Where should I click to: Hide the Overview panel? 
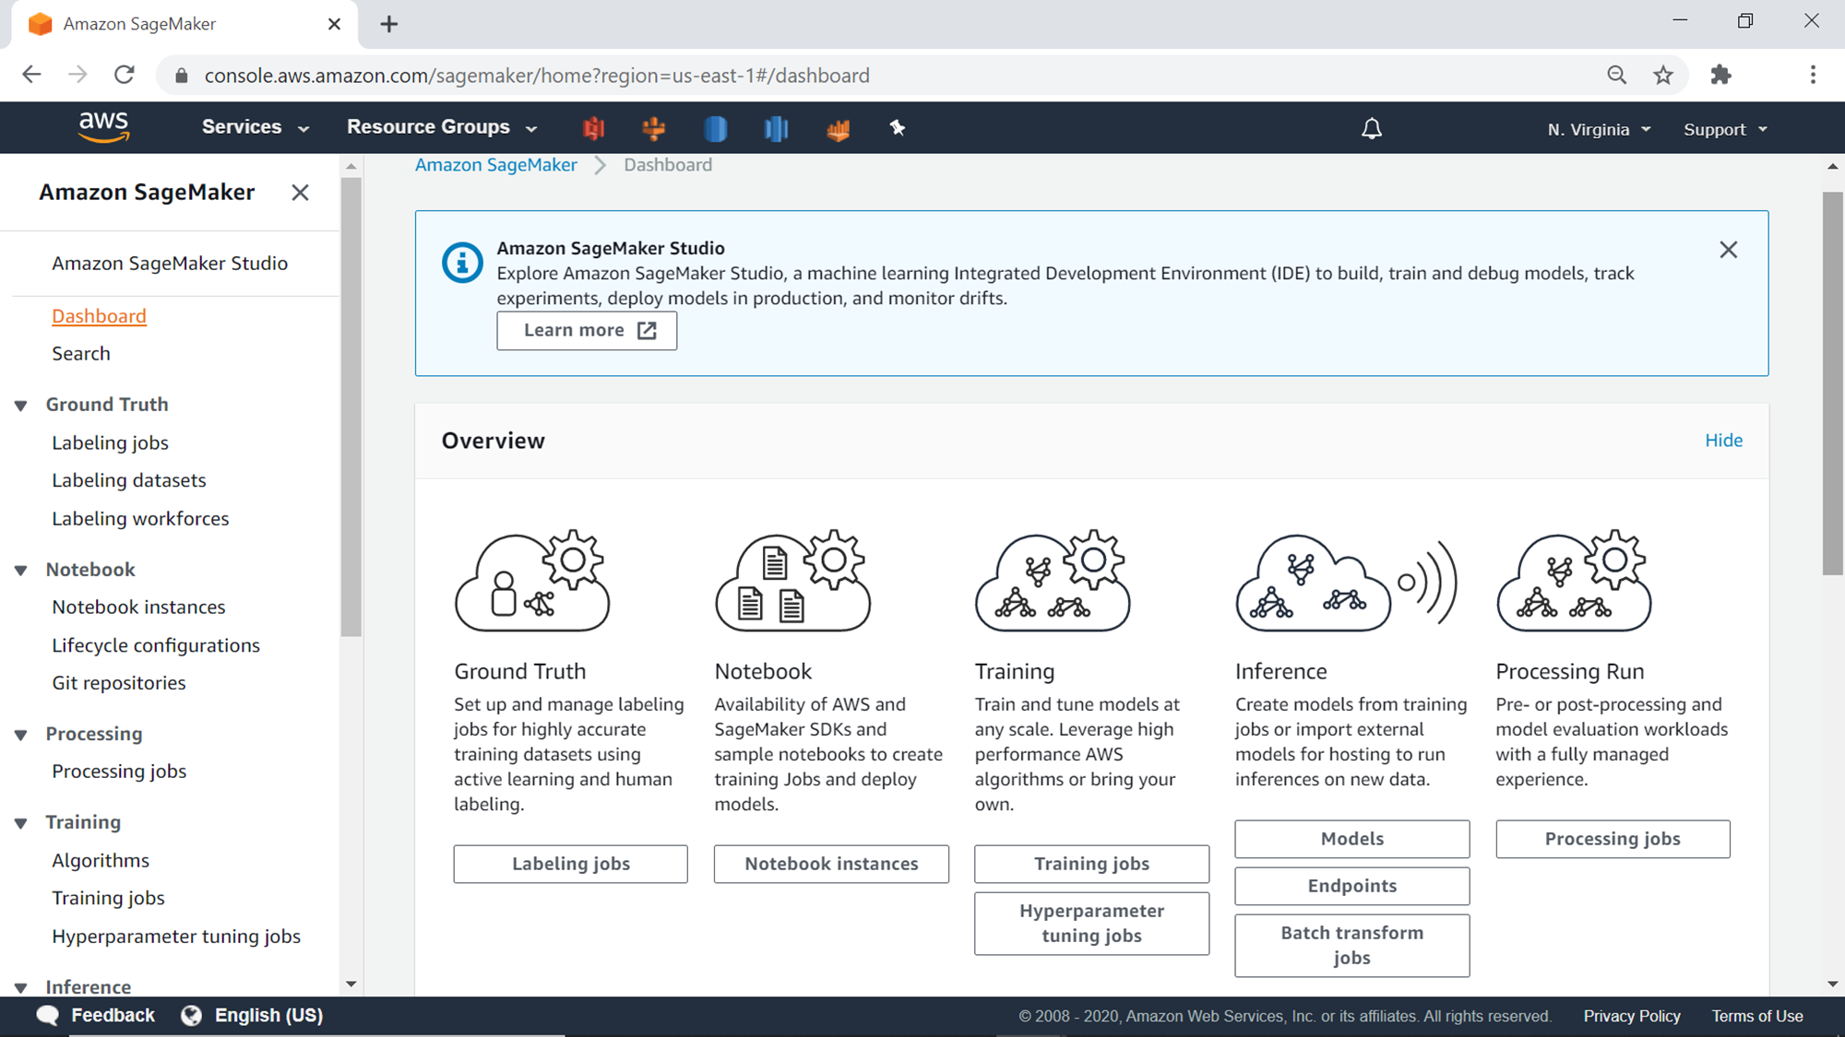1723,440
